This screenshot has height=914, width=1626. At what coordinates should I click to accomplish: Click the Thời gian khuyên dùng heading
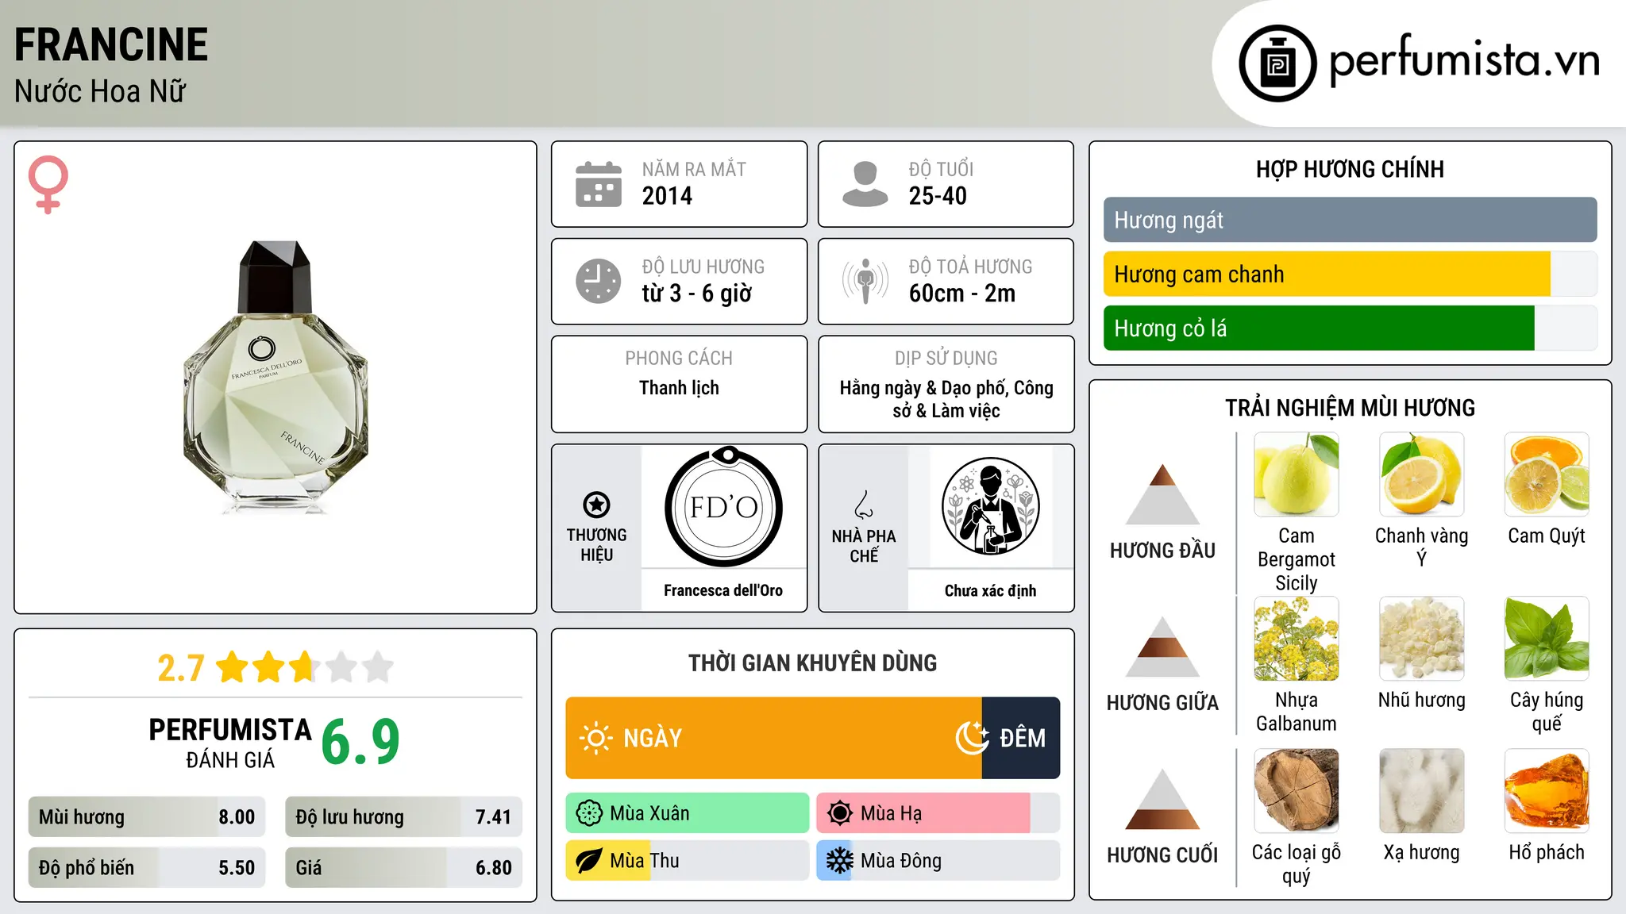[x=812, y=662]
